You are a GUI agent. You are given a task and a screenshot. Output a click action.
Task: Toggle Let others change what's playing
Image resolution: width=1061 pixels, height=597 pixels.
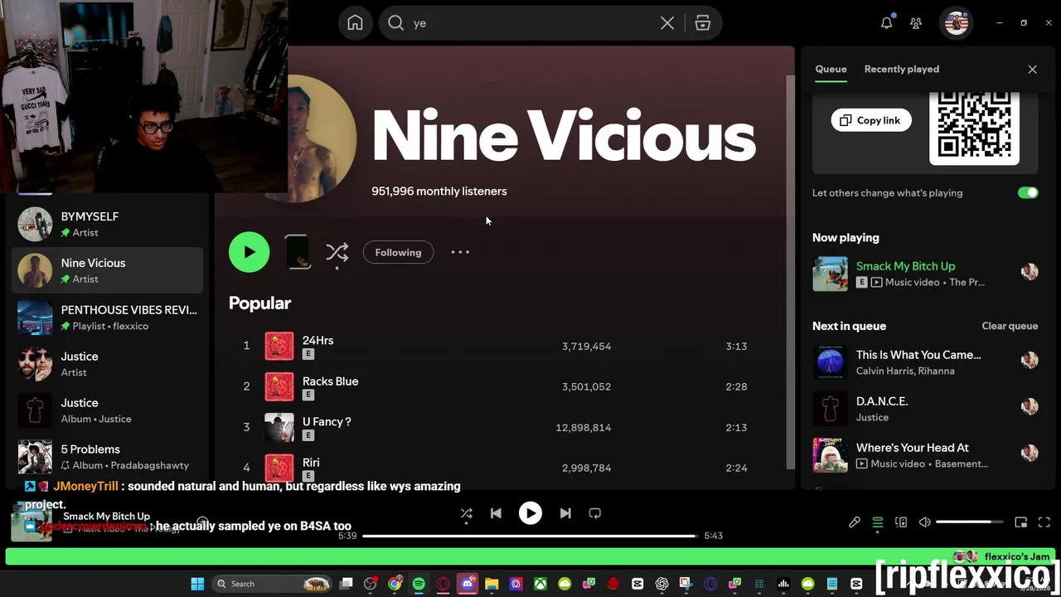(x=1028, y=192)
